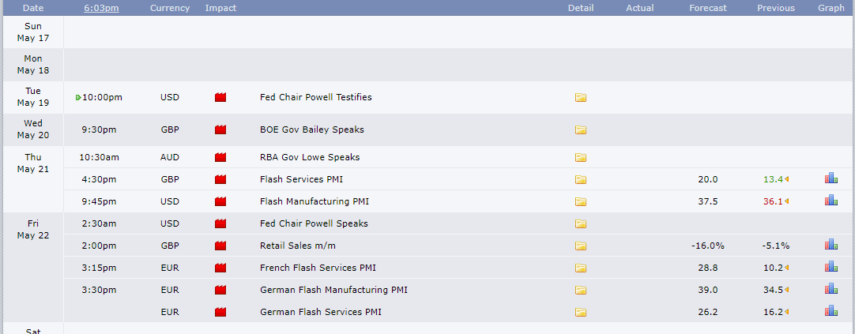Image resolution: width=855 pixels, height=334 pixels.
Task: Open detail folder for German Flash Services PMI
Action: pos(581,312)
